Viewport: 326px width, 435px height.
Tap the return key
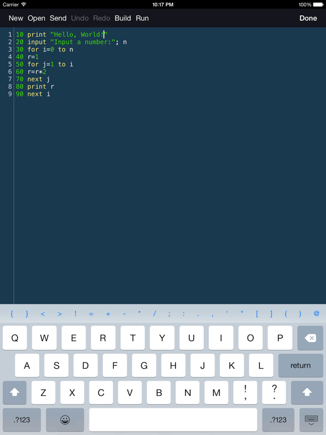(301, 365)
